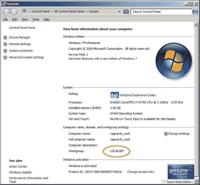This screenshot has width=200, height=185.
Task: Click the 64-bit Operating System value
Action: (126, 113)
